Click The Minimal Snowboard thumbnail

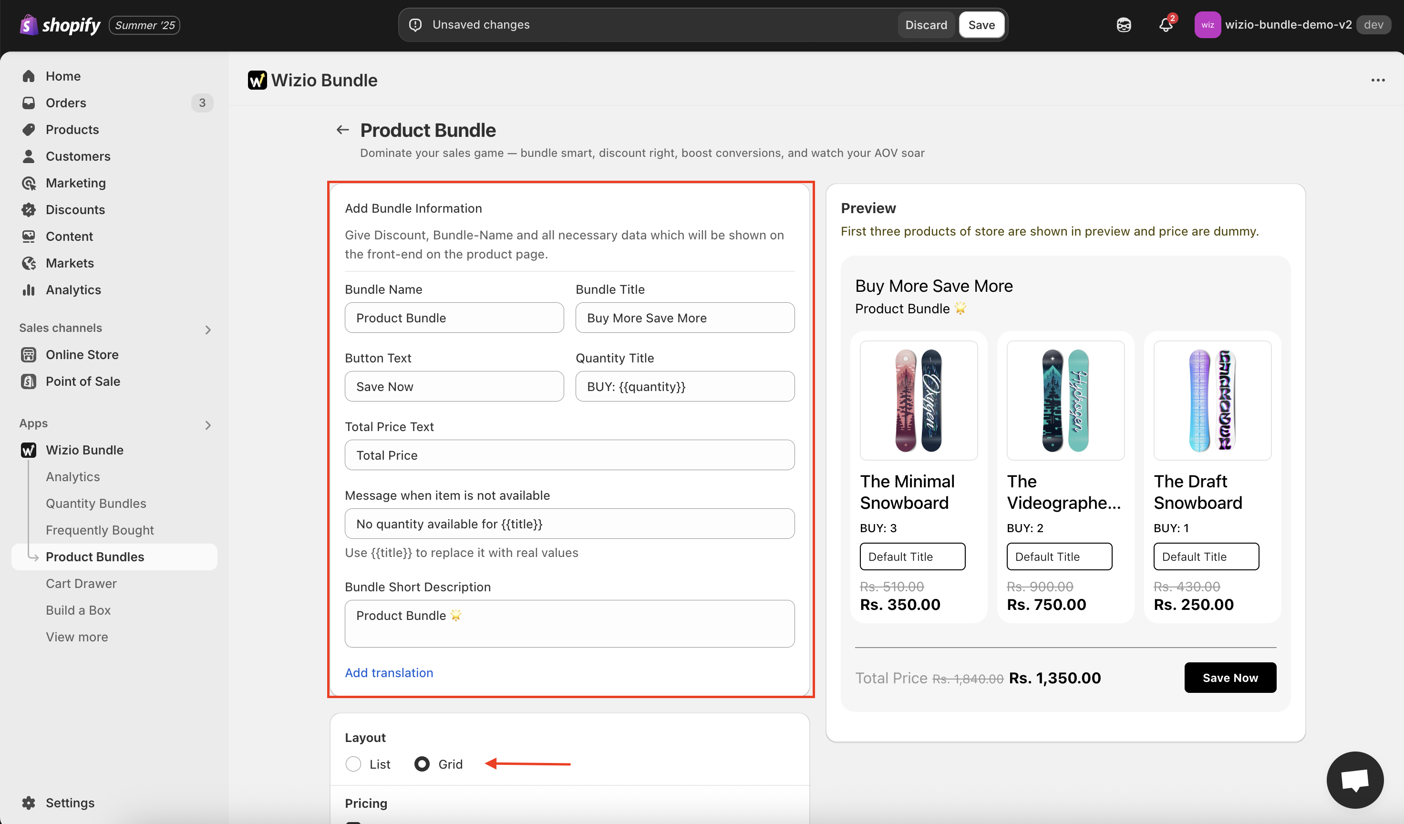(919, 400)
